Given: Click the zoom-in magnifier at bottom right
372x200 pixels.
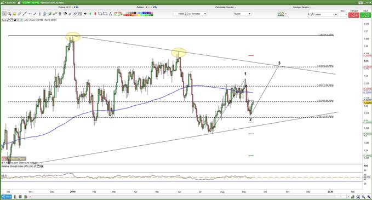Looking at the screenshot, I should tap(369, 197).
